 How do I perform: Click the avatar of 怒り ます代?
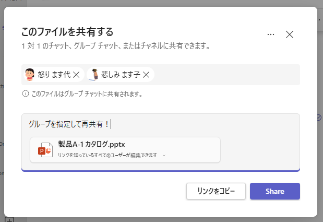point(30,74)
